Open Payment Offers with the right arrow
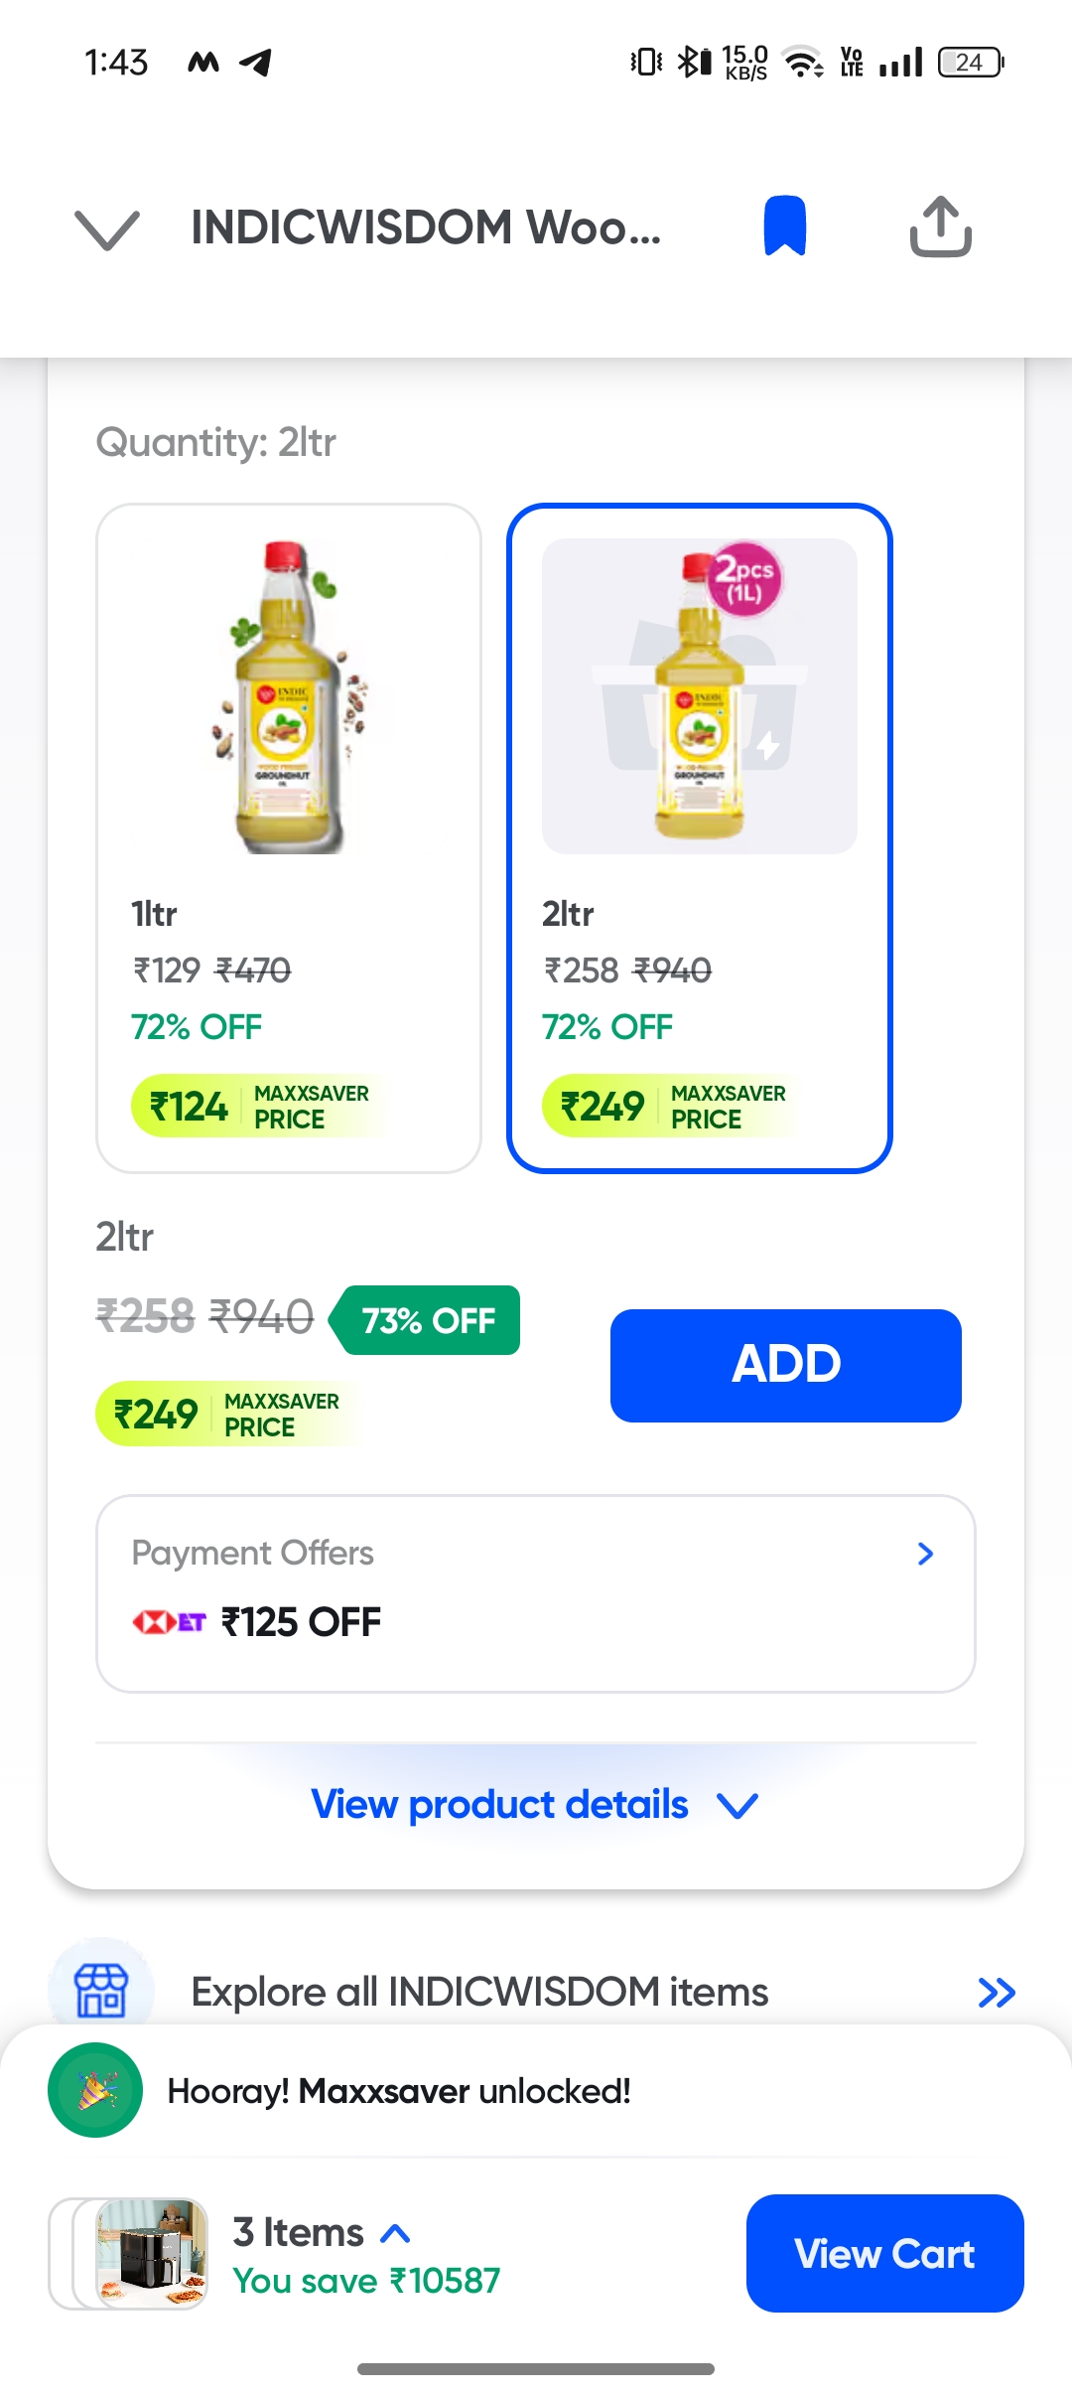The height and width of the screenshot is (2396, 1072). coord(925,1554)
